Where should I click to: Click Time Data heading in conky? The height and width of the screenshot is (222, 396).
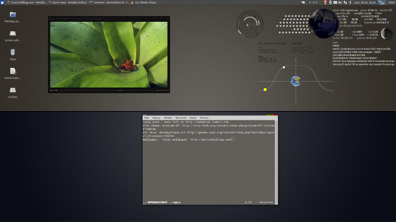point(297,44)
